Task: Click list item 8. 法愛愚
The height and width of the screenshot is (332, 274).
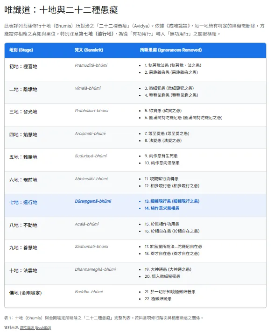Action: coord(163,141)
